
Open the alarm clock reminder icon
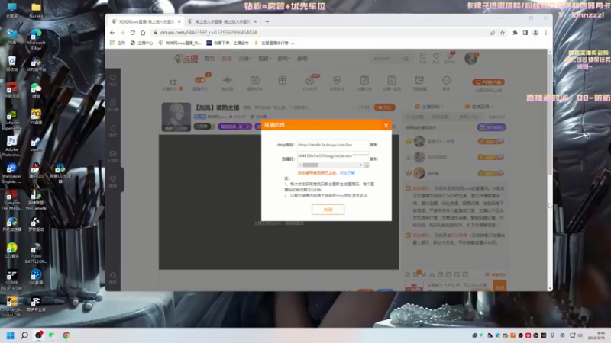(x=419, y=81)
